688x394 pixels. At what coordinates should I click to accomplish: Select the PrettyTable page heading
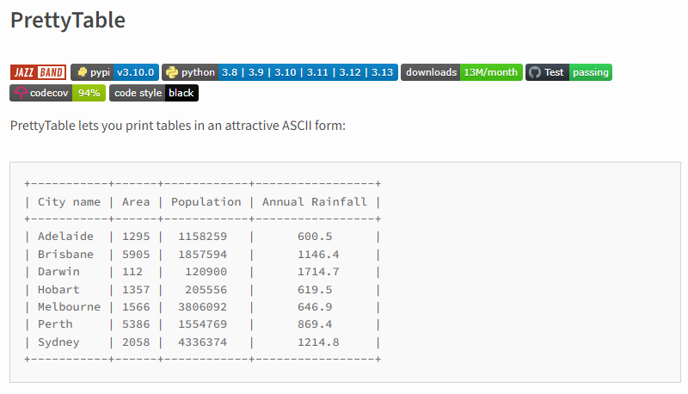point(68,20)
